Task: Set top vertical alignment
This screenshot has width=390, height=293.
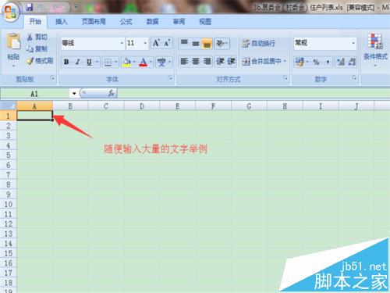Action: pyautogui.click(x=184, y=43)
